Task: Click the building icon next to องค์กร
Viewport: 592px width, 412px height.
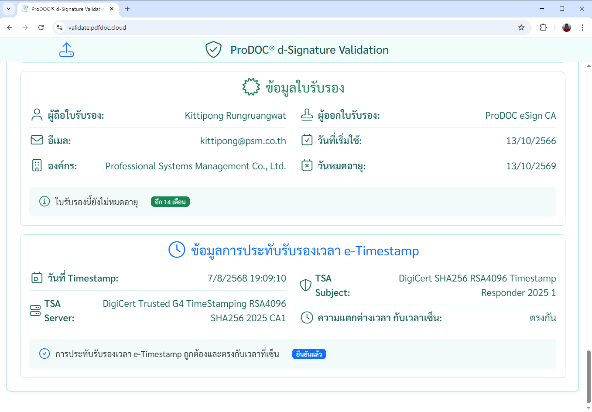Action: coord(37,165)
